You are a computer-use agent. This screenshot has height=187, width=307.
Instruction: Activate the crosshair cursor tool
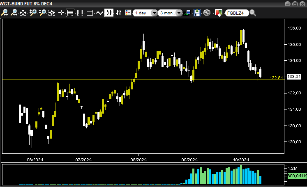[x=61, y=13]
